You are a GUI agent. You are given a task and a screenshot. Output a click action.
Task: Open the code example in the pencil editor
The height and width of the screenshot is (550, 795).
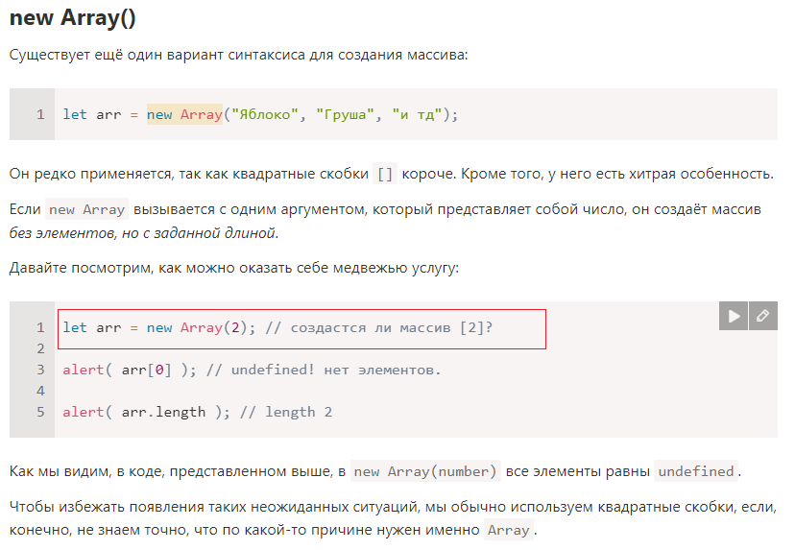point(763,316)
